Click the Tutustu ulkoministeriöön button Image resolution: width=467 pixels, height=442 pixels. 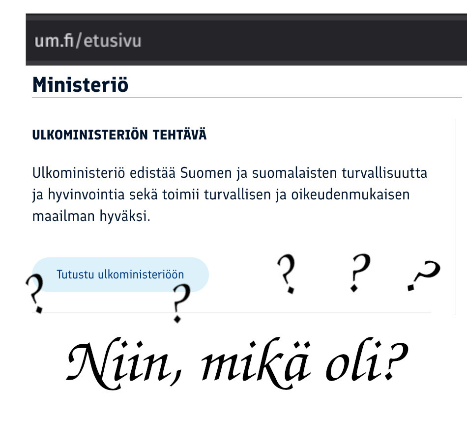120,275
